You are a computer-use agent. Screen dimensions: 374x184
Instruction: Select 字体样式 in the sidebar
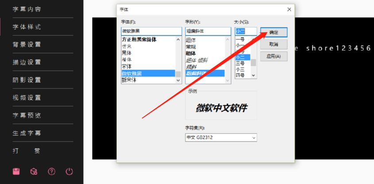click(x=27, y=27)
